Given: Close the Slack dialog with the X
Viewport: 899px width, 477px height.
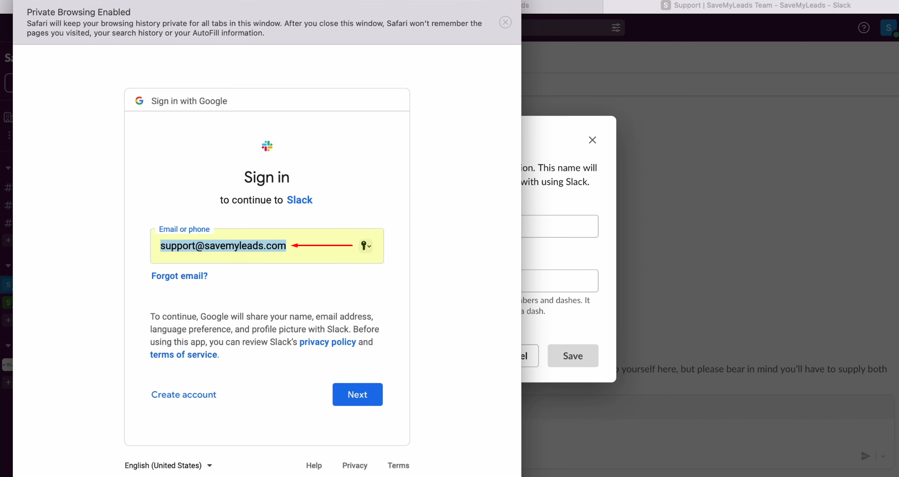Looking at the screenshot, I should pyautogui.click(x=593, y=140).
